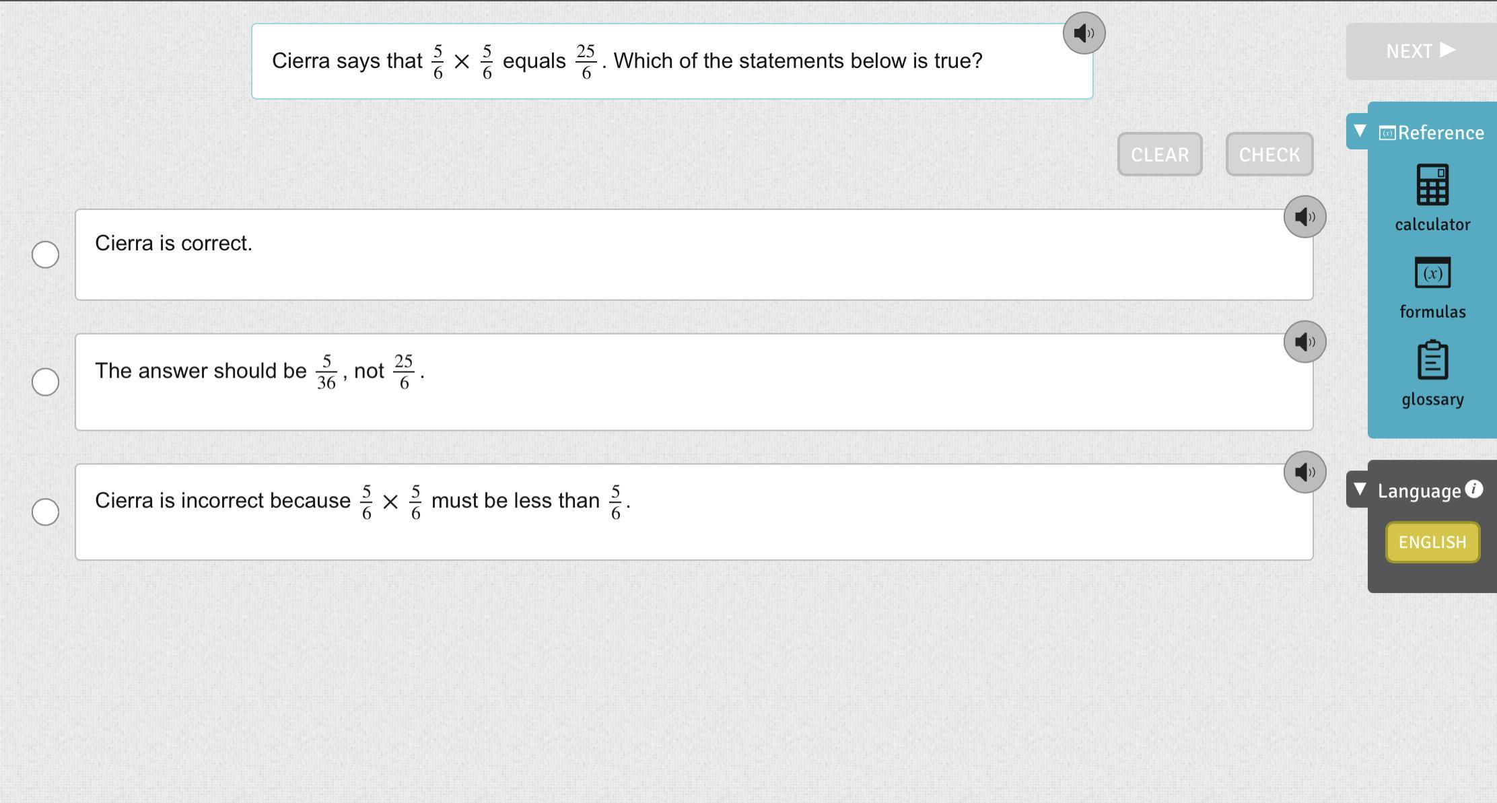Collapse the Reference panel
Viewport: 1497px width, 803px height.
click(1360, 131)
